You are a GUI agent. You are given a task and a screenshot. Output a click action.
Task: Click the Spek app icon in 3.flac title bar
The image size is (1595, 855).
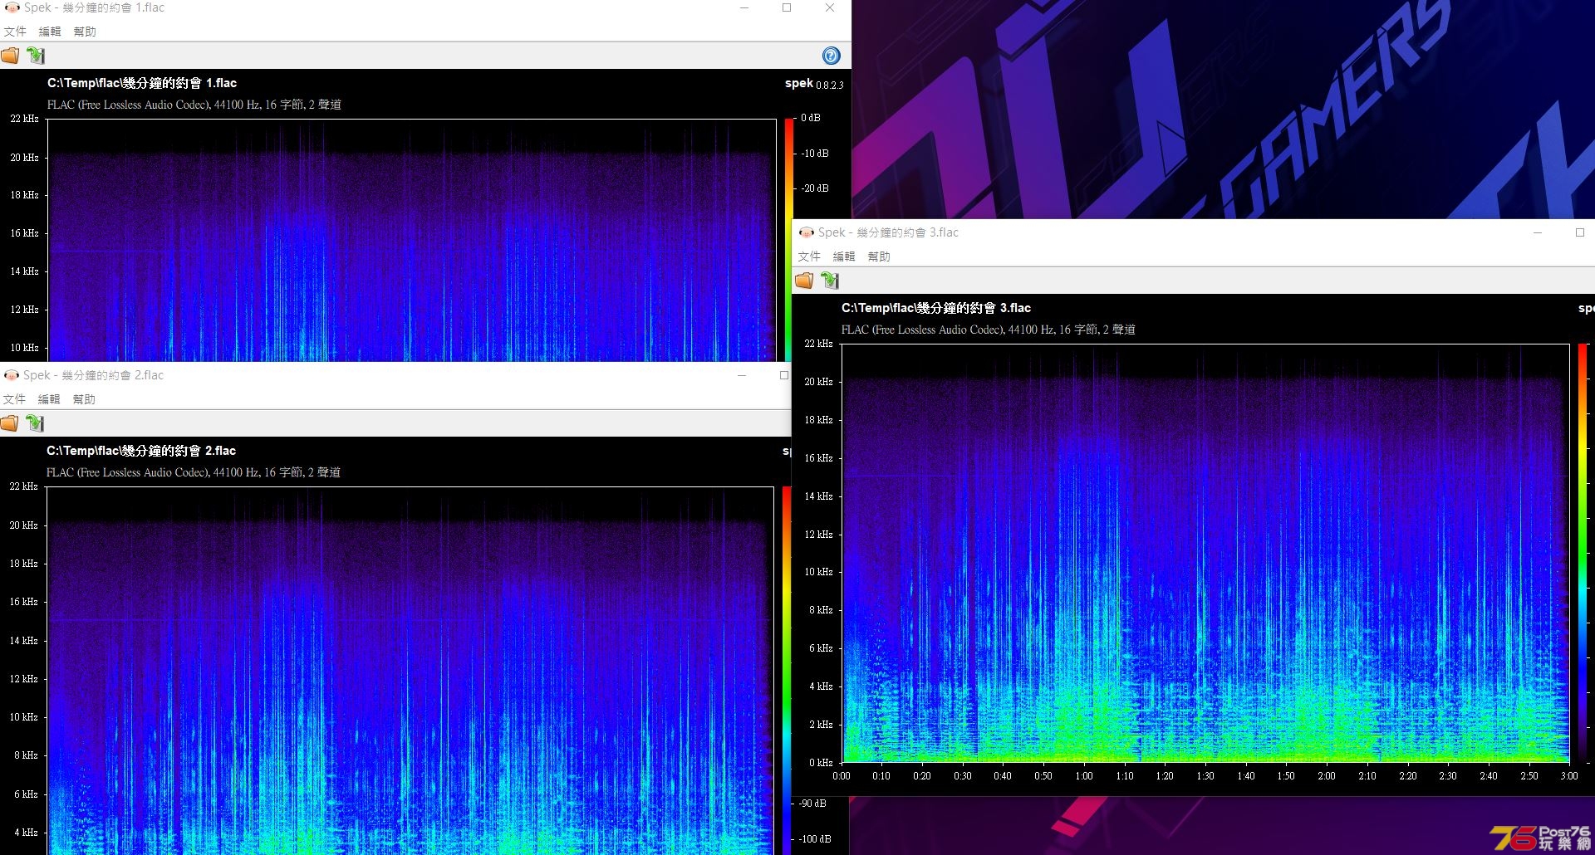(x=806, y=232)
